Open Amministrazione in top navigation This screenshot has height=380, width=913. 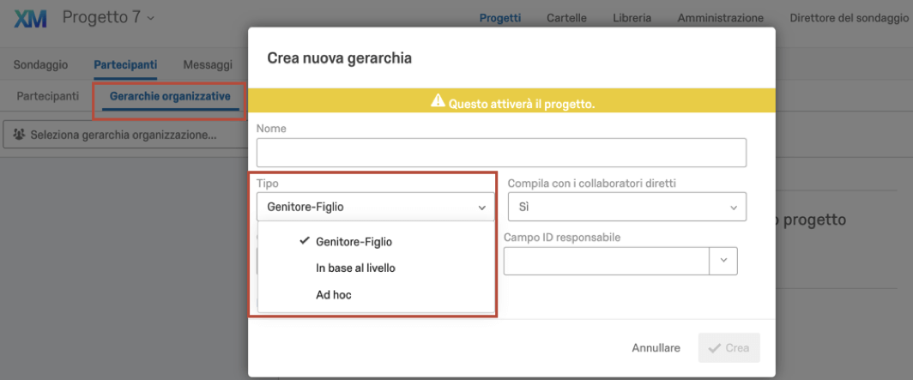tap(720, 18)
